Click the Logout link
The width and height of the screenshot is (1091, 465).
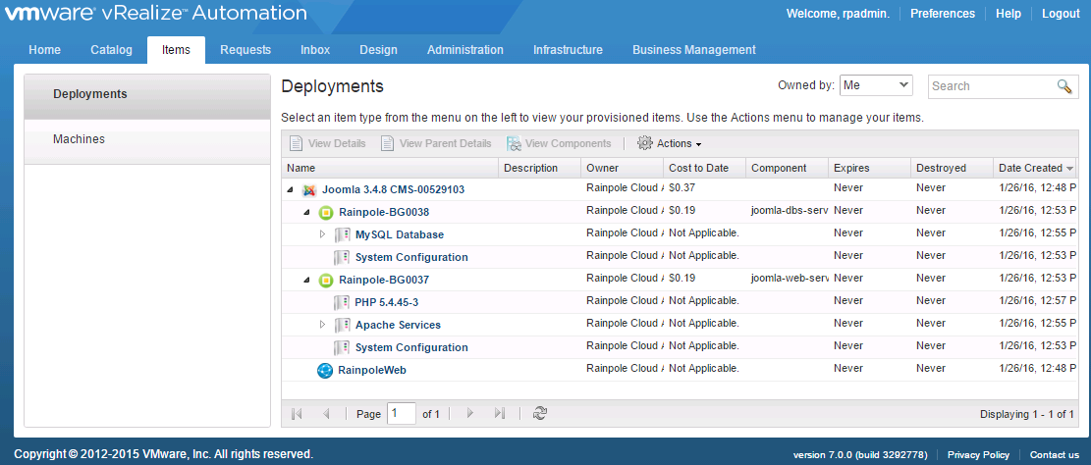[x=1062, y=13]
